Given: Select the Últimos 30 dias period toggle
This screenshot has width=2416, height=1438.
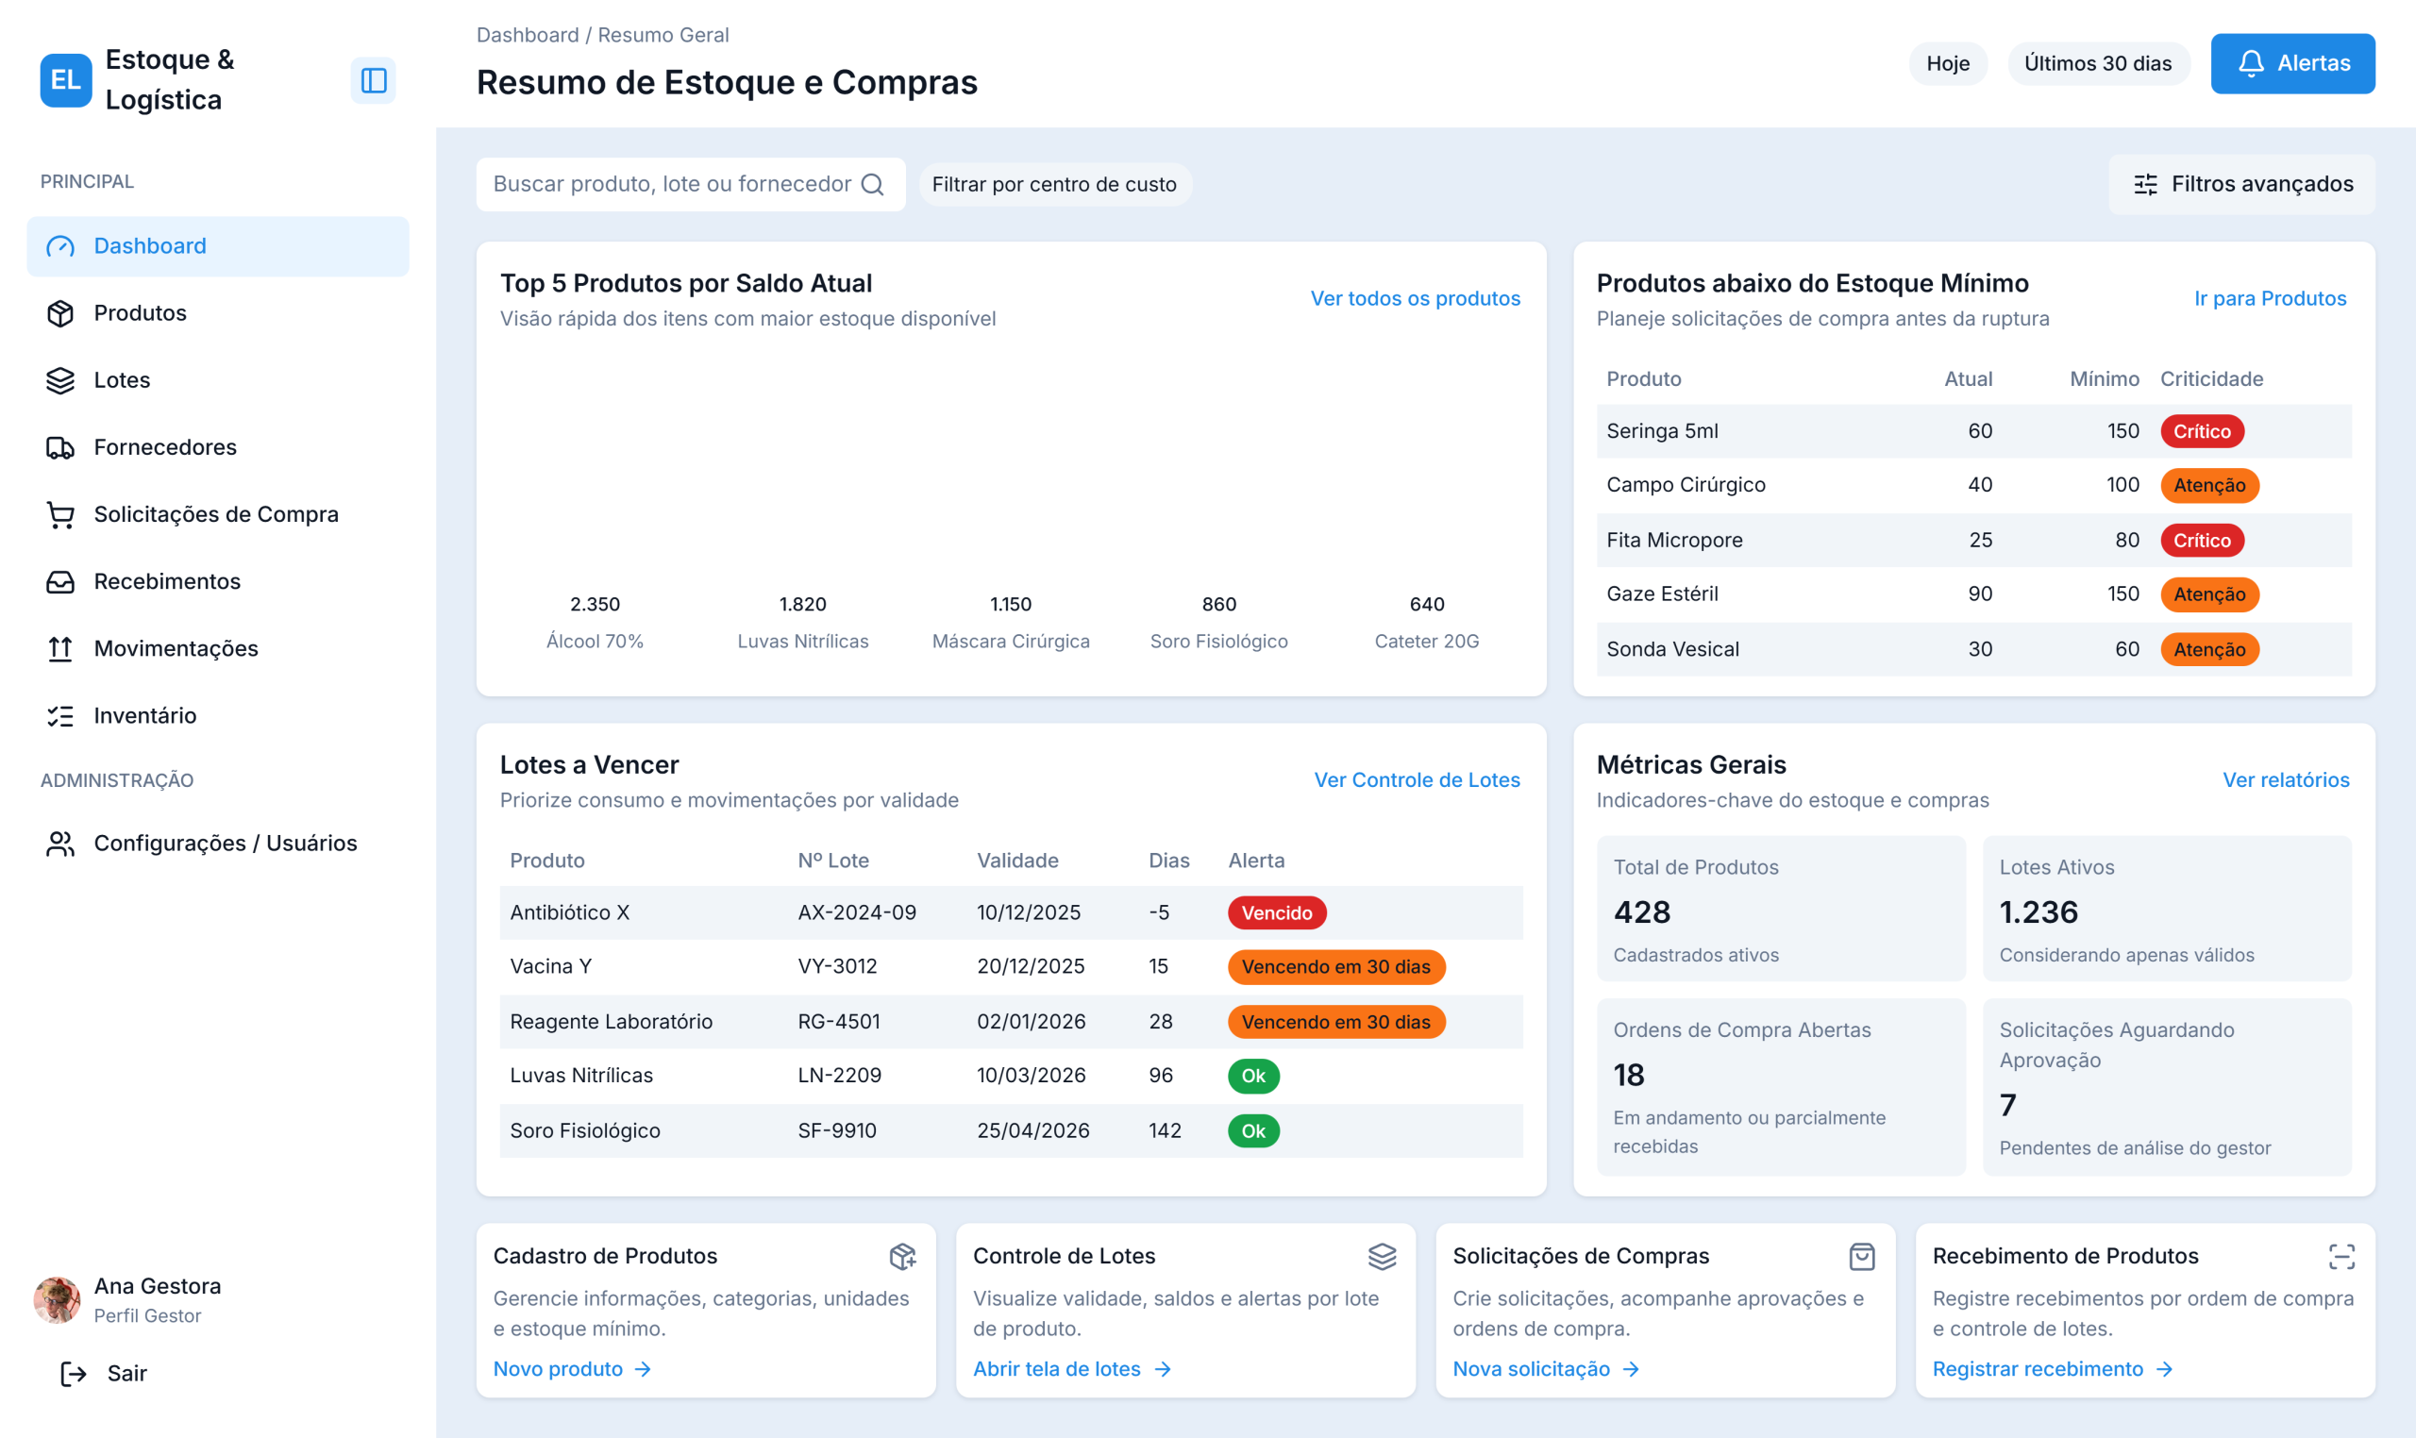Looking at the screenshot, I should pyautogui.click(x=2097, y=64).
